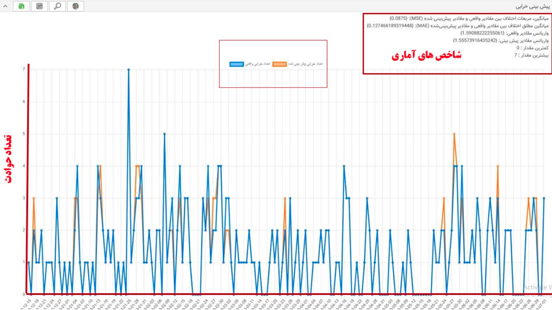Click the blue legend color box
This screenshot has height=310, width=552.
[237, 64]
